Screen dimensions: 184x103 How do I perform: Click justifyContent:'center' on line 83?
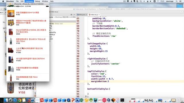point(106,64)
